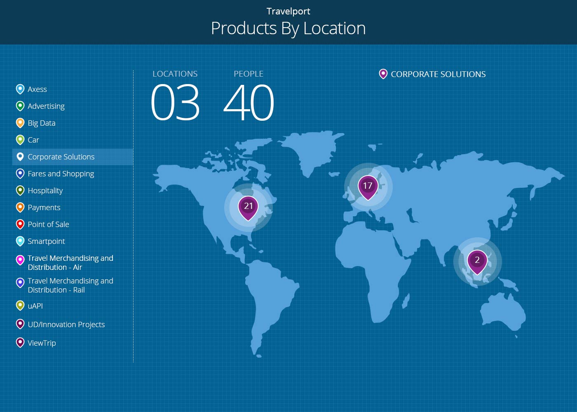Click the Distribution - Air magenta pin icon
Image resolution: width=577 pixels, height=412 pixels.
(20, 260)
